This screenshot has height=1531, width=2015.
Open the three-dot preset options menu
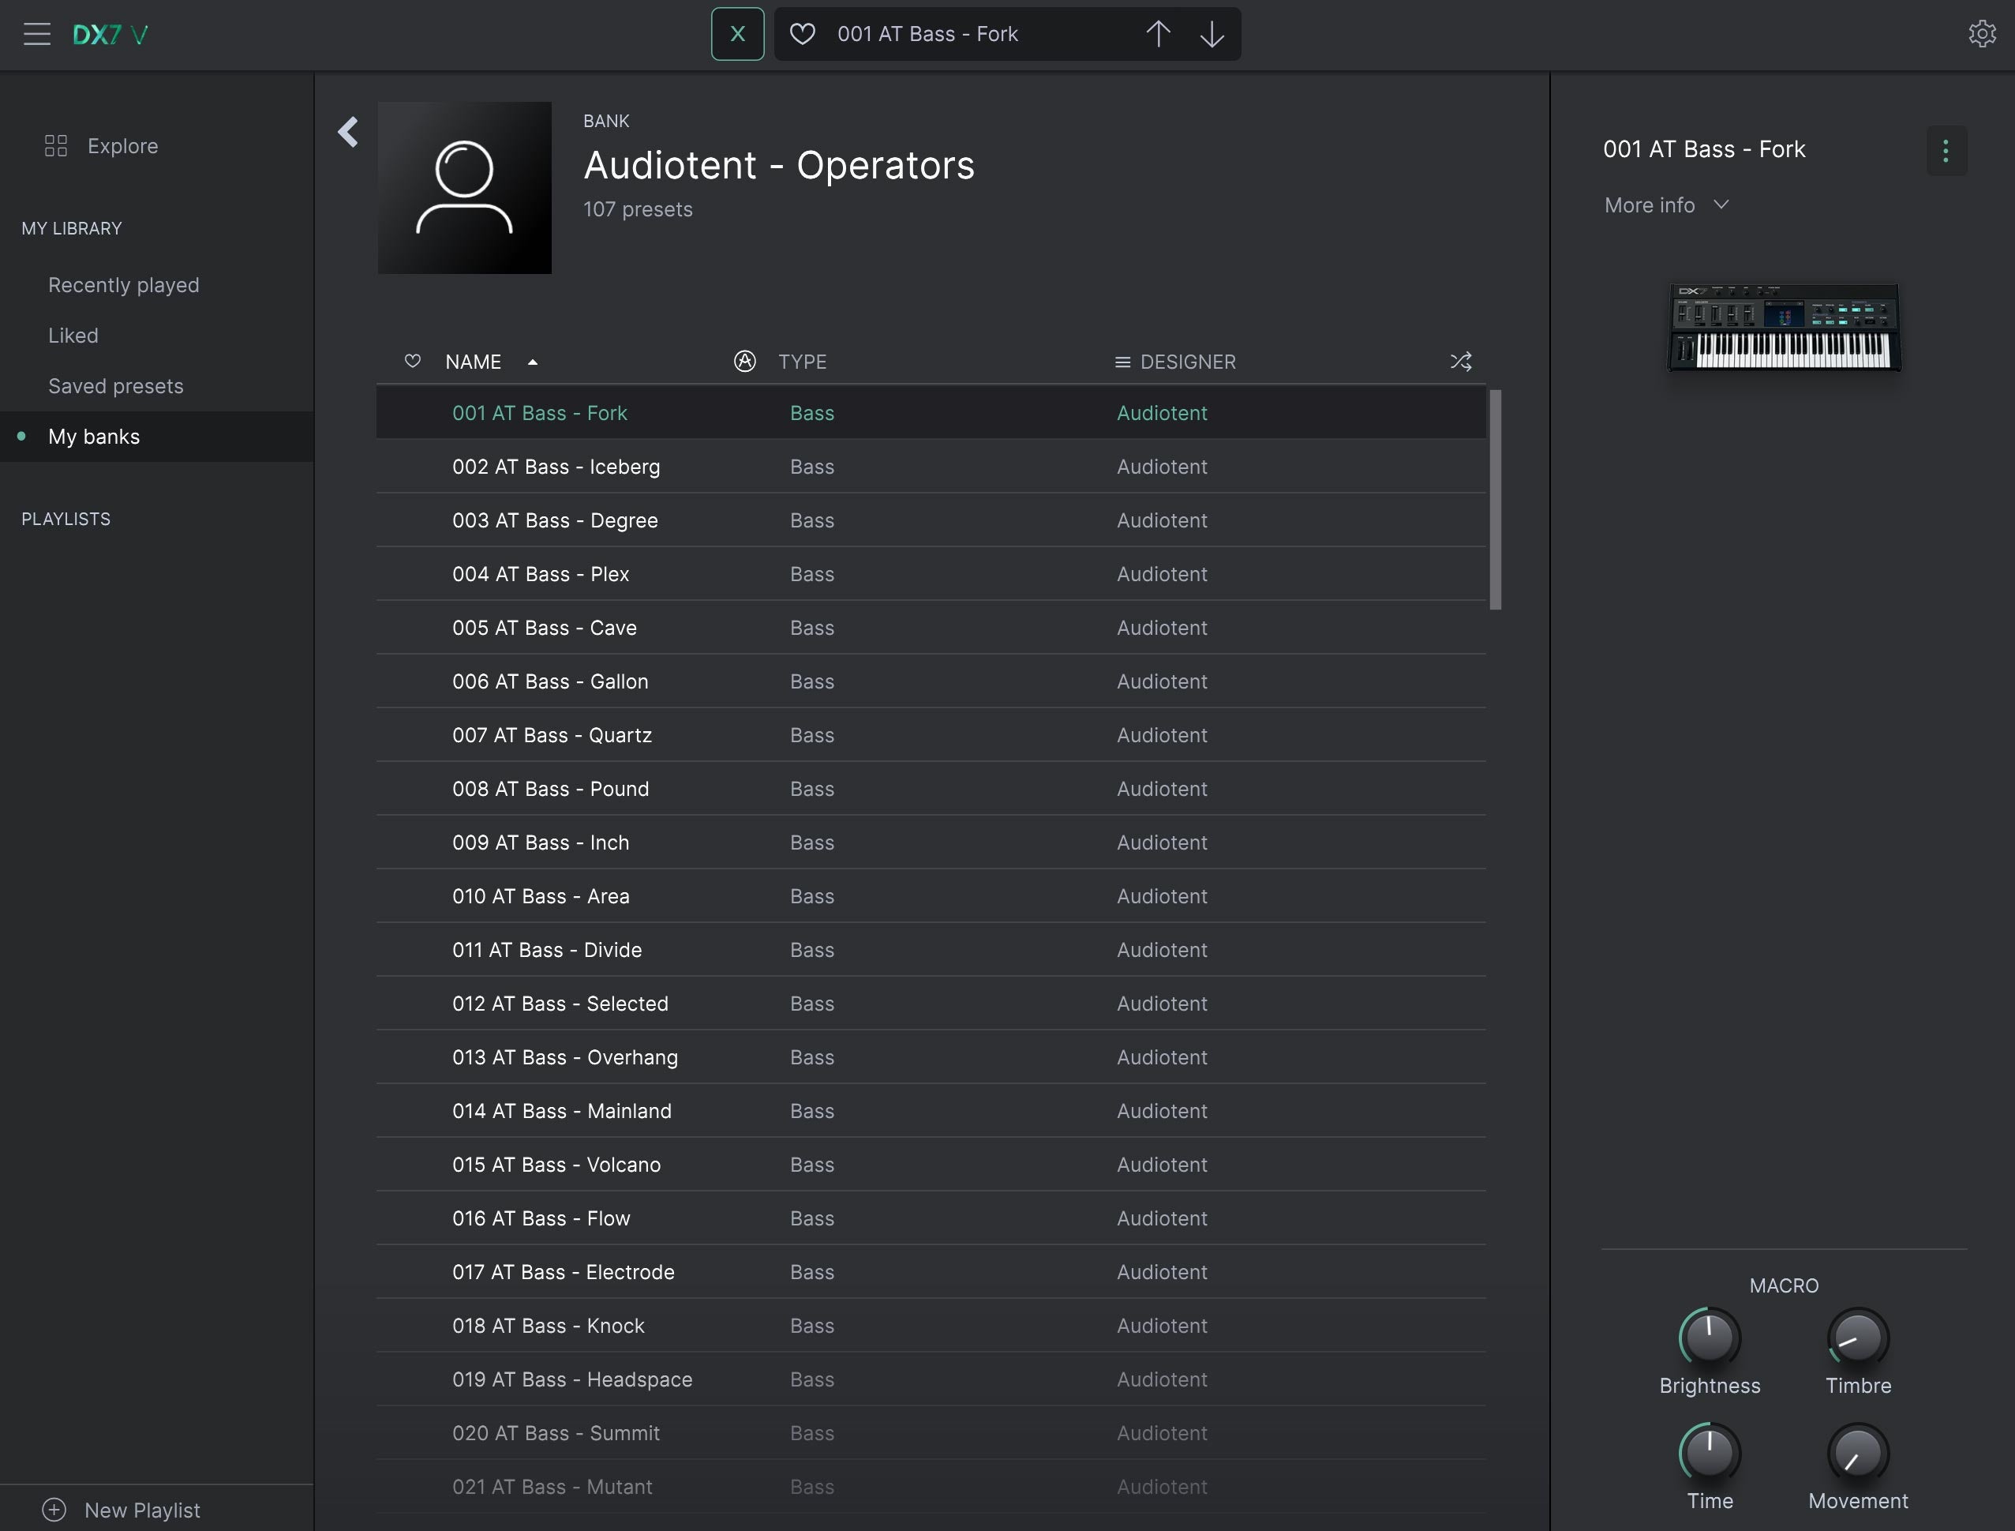click(x=1946, y=150)
